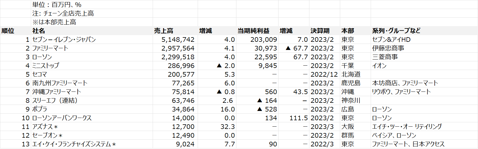Select the 社名 header cell
This screenshot has width=478, height=149.
point(39,31)
